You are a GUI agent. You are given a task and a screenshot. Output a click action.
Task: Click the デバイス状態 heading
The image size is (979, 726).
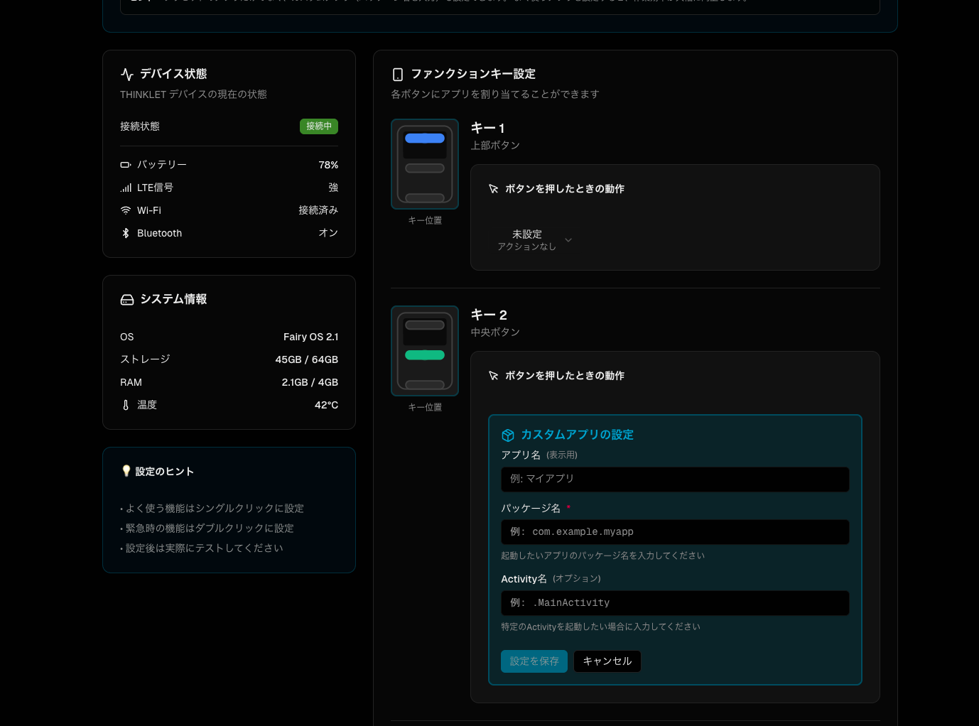coord(173,74)
